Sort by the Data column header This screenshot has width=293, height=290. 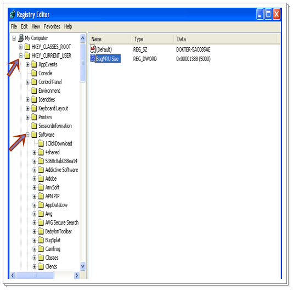(x=225, y=39)
